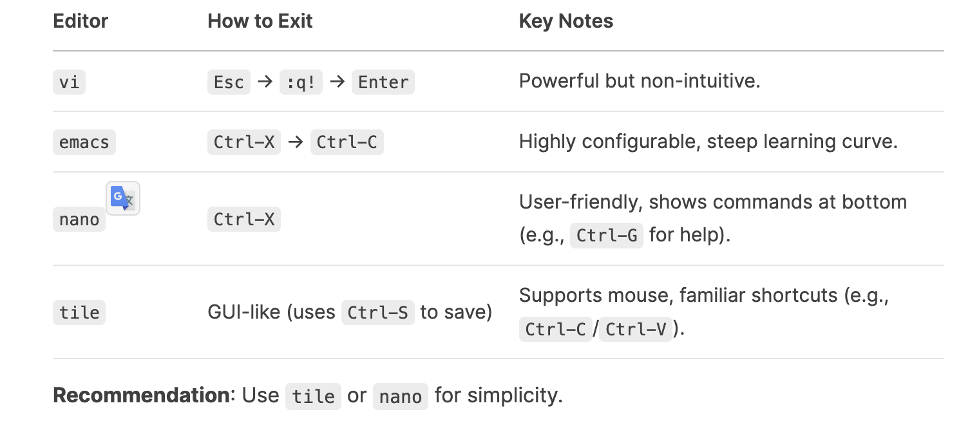
Task: Click the vi code label
Action: 69,82
